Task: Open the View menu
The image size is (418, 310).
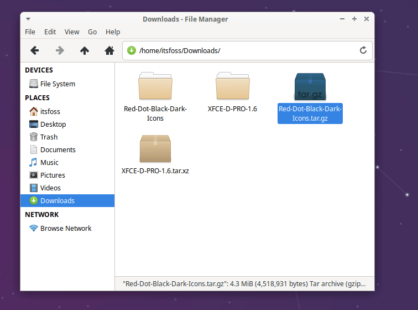Action: click(x=72, y=32)
